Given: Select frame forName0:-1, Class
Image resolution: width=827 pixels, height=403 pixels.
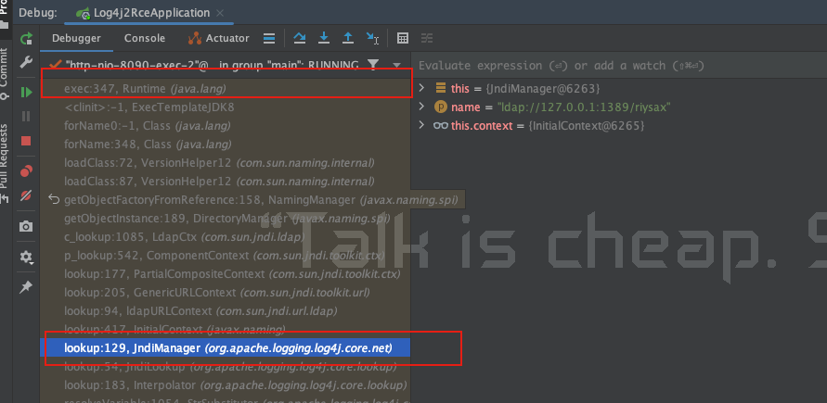Looking at the screenshot, I should click(226, 126).
